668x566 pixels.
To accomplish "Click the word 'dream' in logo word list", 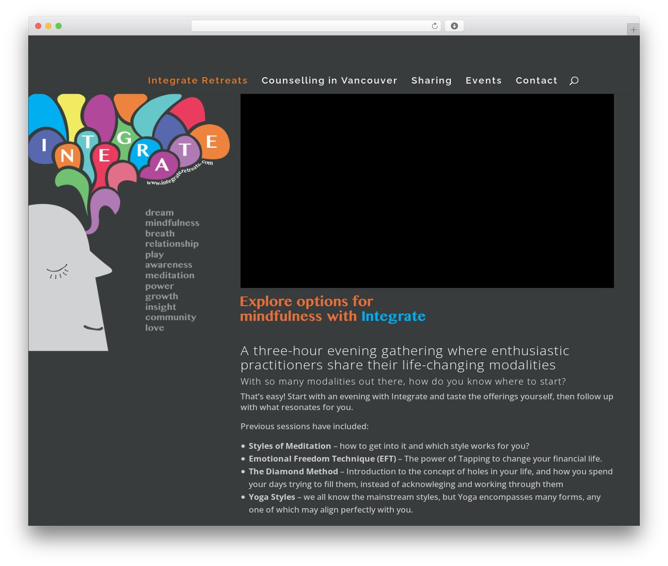I will coord(160,213).
